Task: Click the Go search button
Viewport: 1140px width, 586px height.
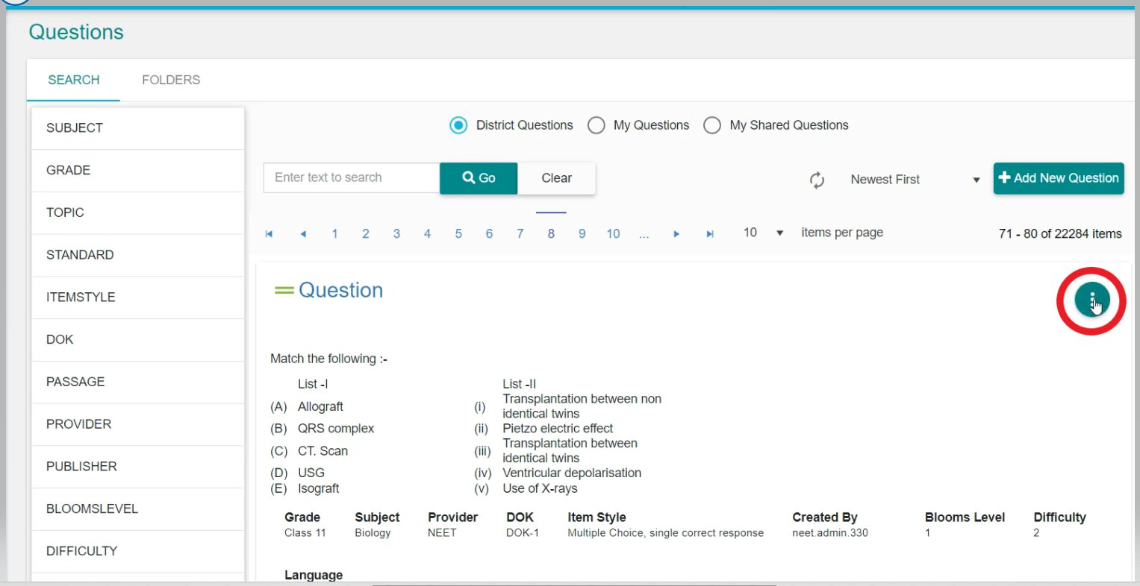Action: 479,178
